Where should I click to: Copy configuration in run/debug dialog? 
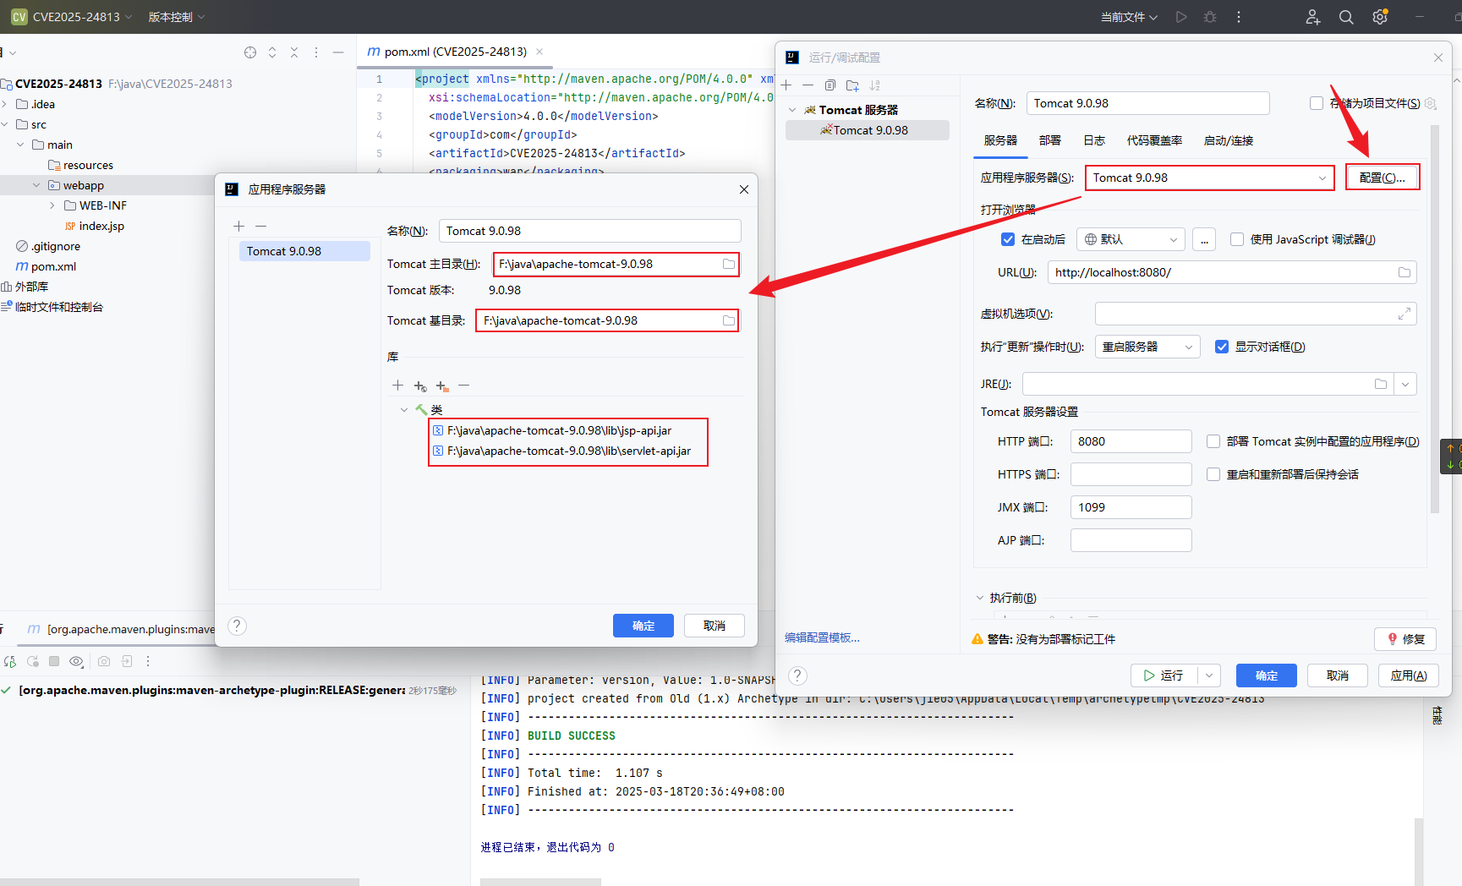click(x=830, y=85)
